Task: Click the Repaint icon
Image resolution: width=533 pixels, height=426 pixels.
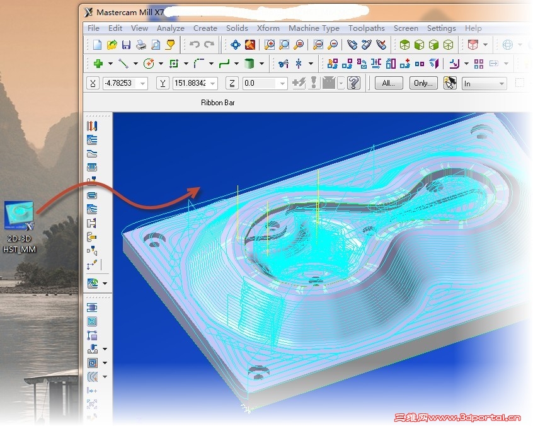Action: pos(250,45)
